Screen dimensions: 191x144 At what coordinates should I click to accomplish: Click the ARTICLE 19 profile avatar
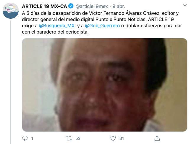11,11
